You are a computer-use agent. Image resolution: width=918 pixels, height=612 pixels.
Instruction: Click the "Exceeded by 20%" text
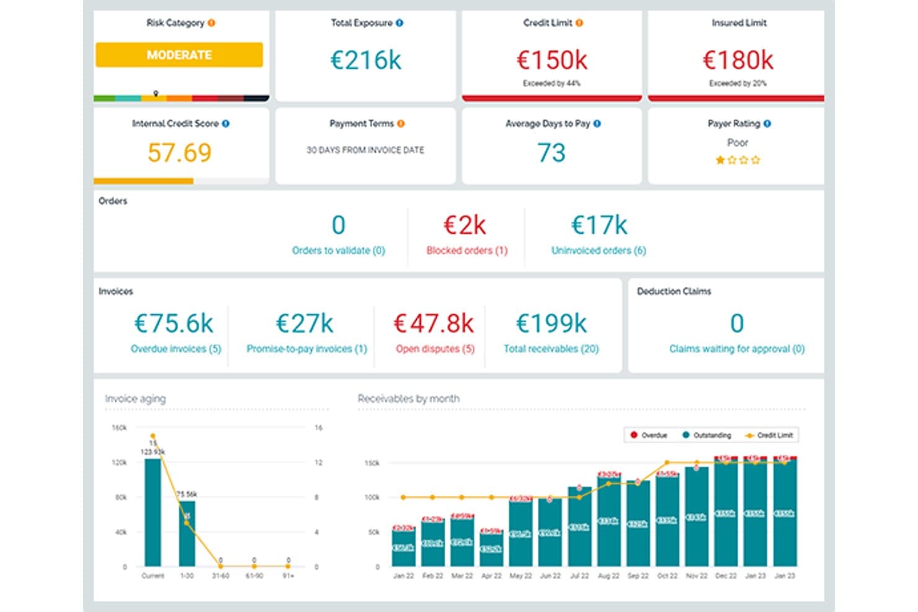pos(738,83)
